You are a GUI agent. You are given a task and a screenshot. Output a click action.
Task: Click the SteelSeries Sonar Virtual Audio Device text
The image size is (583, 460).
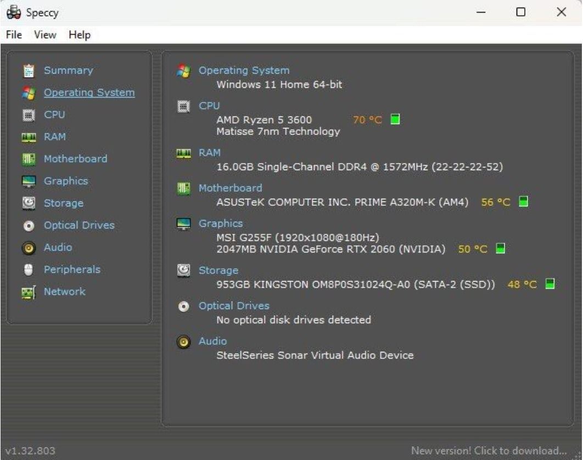pos(315,355)
